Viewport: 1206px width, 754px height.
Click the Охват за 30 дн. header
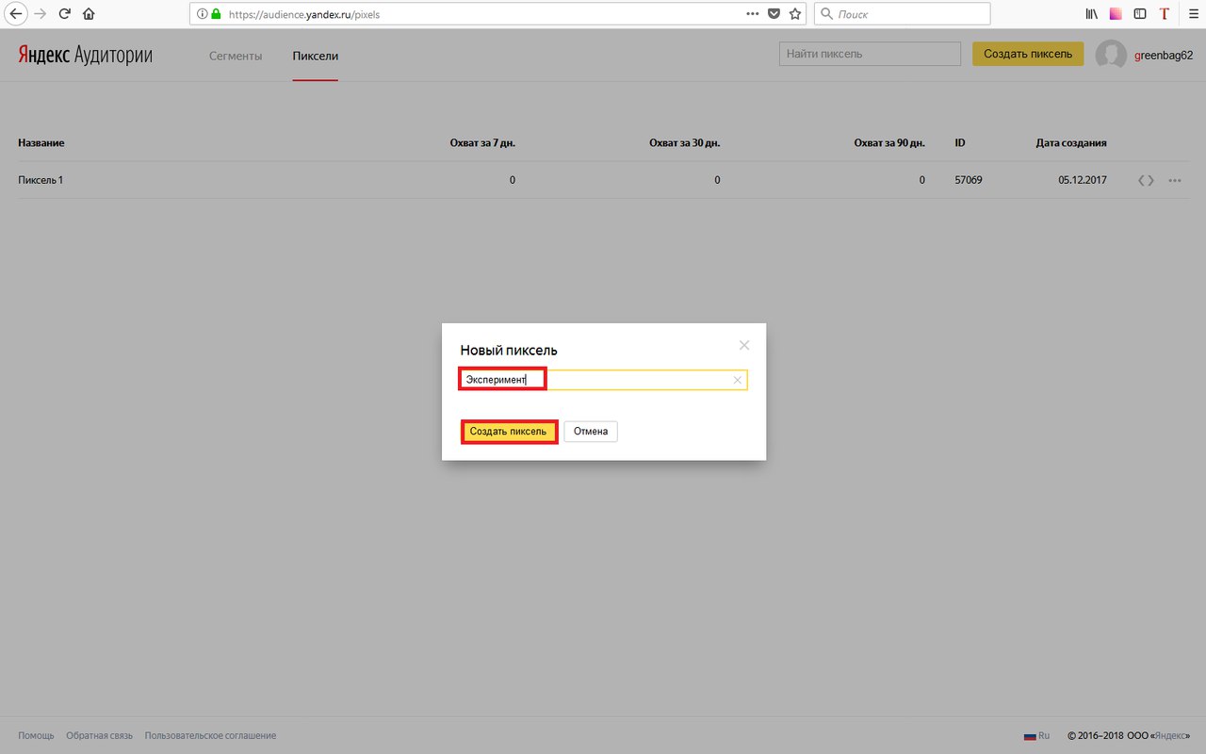click(x=685, y=143)
